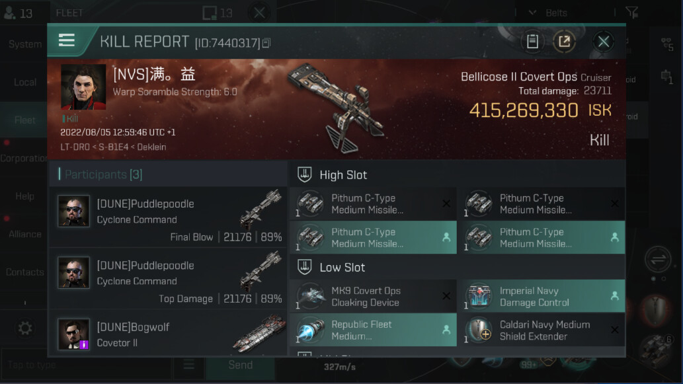Switch to the Local chat tab

click(x=25, y=82)
